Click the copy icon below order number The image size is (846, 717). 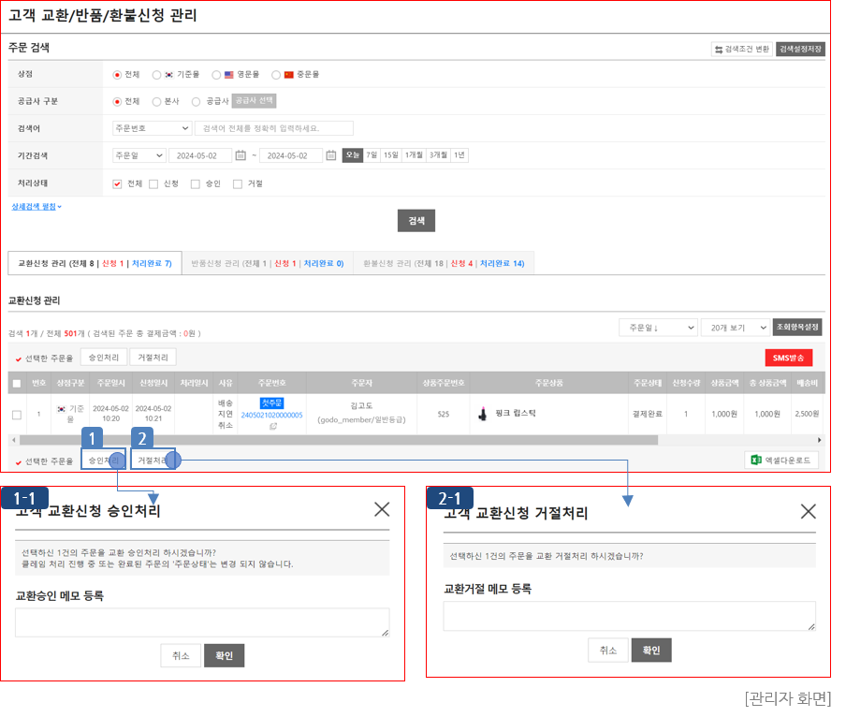point(272,426)
